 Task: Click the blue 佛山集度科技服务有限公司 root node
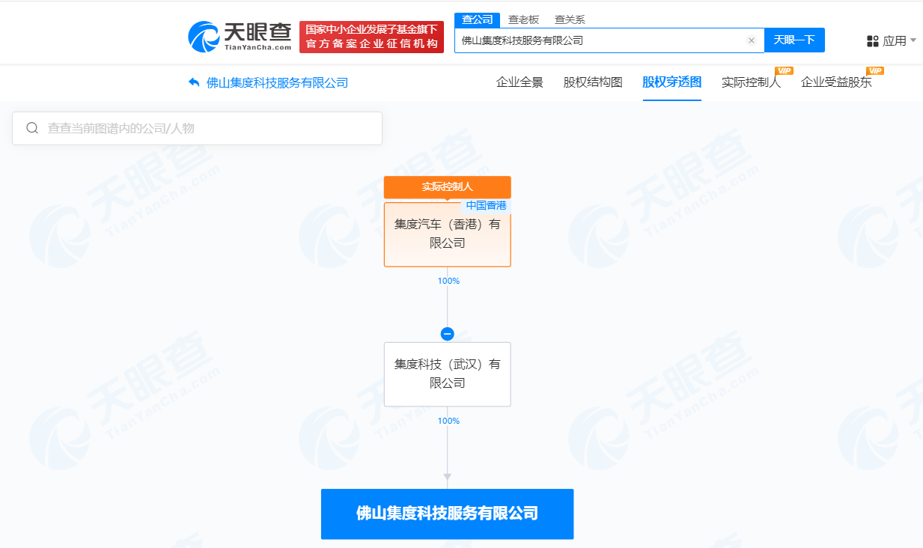point(448,514)
